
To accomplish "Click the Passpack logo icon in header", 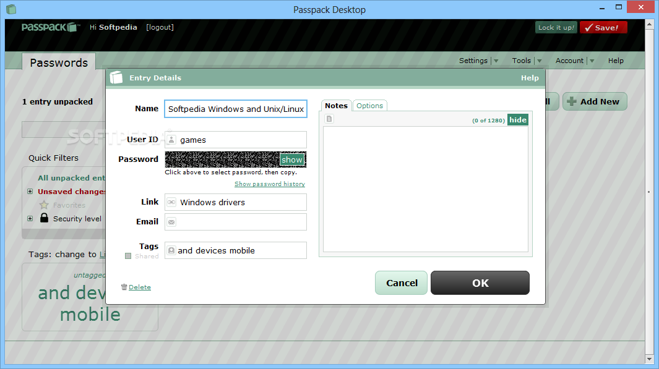I will [72, 27].
